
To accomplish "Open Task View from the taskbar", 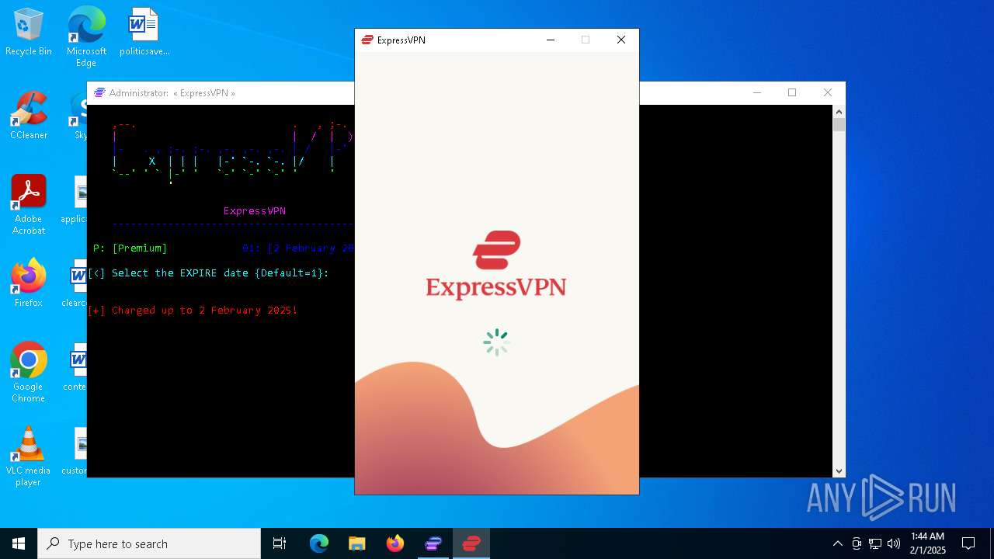I will click(280, 543).
